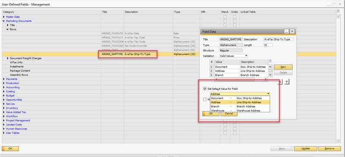Maximize the main table view icon
The width and height of the screenshot is (345, 157).
[x=338, y=12]
